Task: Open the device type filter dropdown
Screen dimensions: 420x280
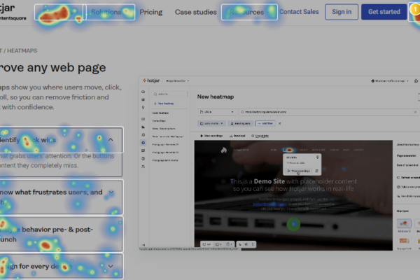Action: (x=212, y=123)
